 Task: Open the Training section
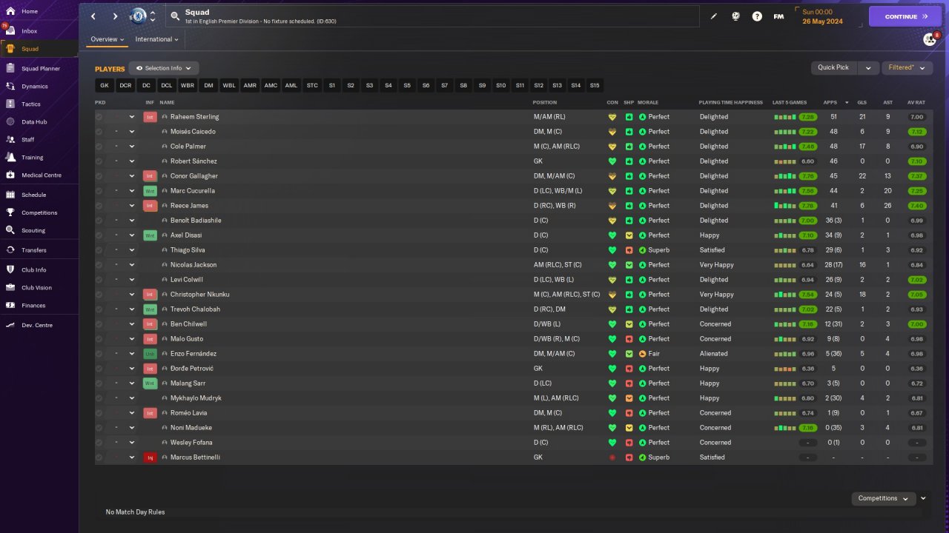click(x=39, y=158)
